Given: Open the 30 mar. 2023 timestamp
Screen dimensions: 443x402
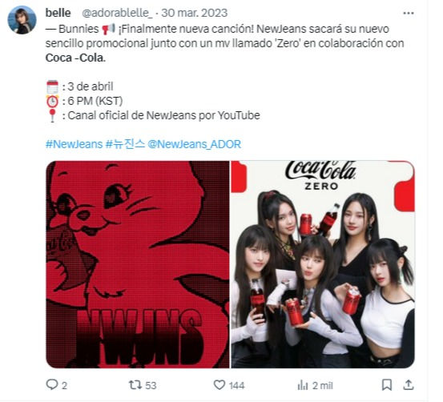Looking at the screenshot, I should [195, 13].
